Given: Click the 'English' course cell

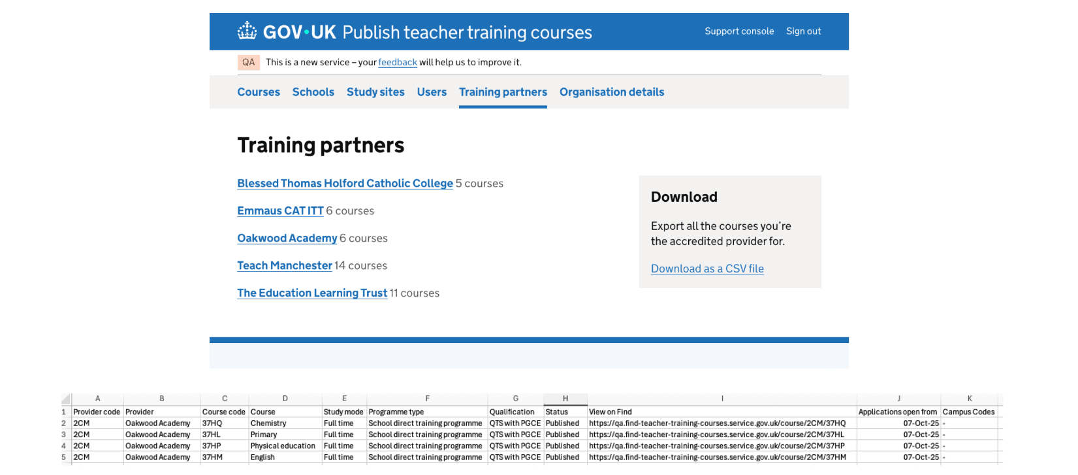Looking at the screenshot, I should pyautogui.click(x=285, y=457).
